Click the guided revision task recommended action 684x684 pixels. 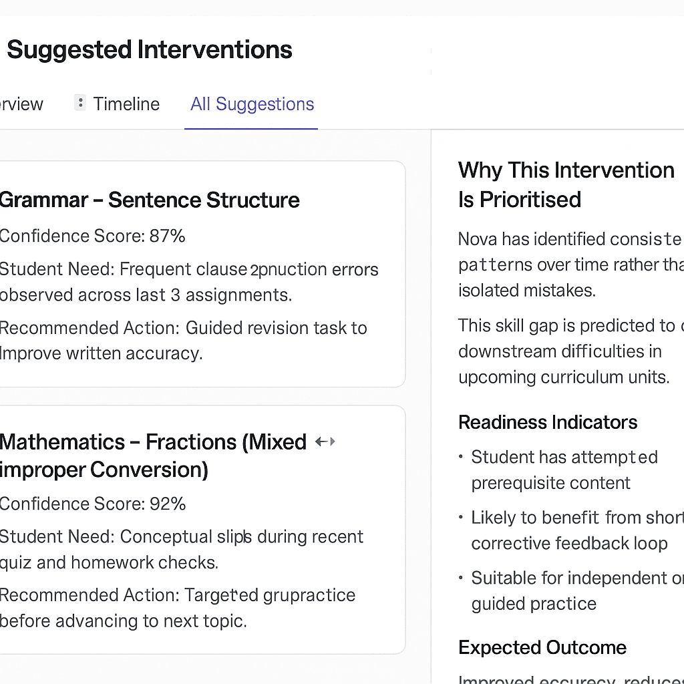[183, 340]
